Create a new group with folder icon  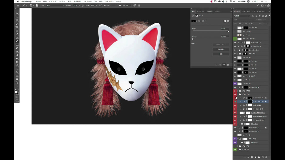[x=259, y=157]
